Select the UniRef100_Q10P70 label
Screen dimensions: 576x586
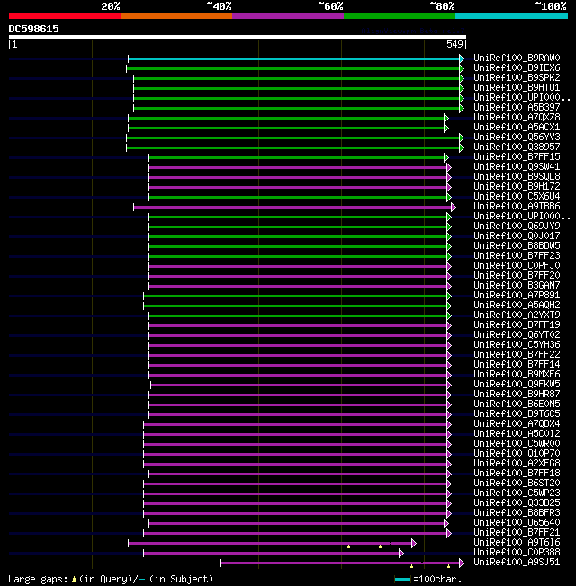pos(517,453)
